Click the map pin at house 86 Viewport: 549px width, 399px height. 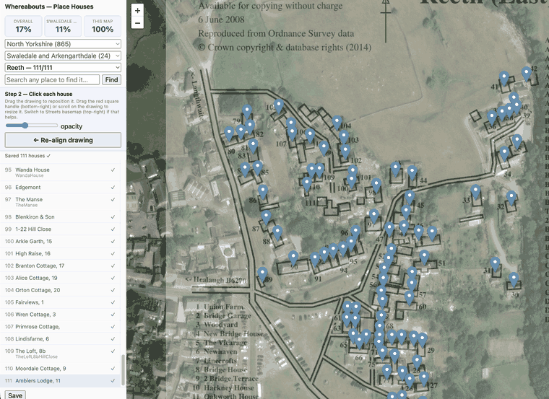263,193
